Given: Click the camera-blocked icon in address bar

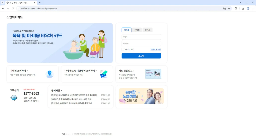Looking at the screenshot, I should [225, 8].
